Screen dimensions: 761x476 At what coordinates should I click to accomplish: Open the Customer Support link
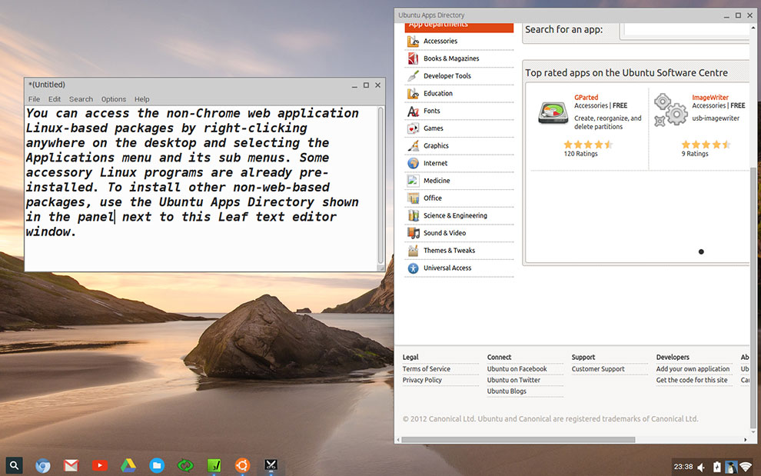(x=598, y=369)
